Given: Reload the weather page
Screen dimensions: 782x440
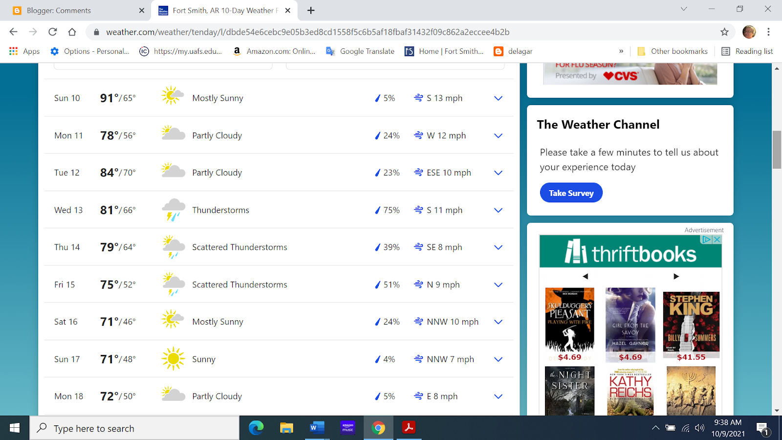Looking at the screenshot, I should [x=52, y=32].
